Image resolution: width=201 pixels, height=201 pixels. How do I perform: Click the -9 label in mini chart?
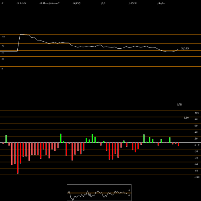coord(129,191)
